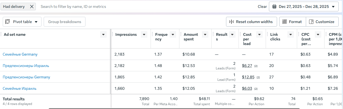Open the Frequency column dropdown arrow
The height and width of the screenshot is (109, 343).
(x=173, y=34)
